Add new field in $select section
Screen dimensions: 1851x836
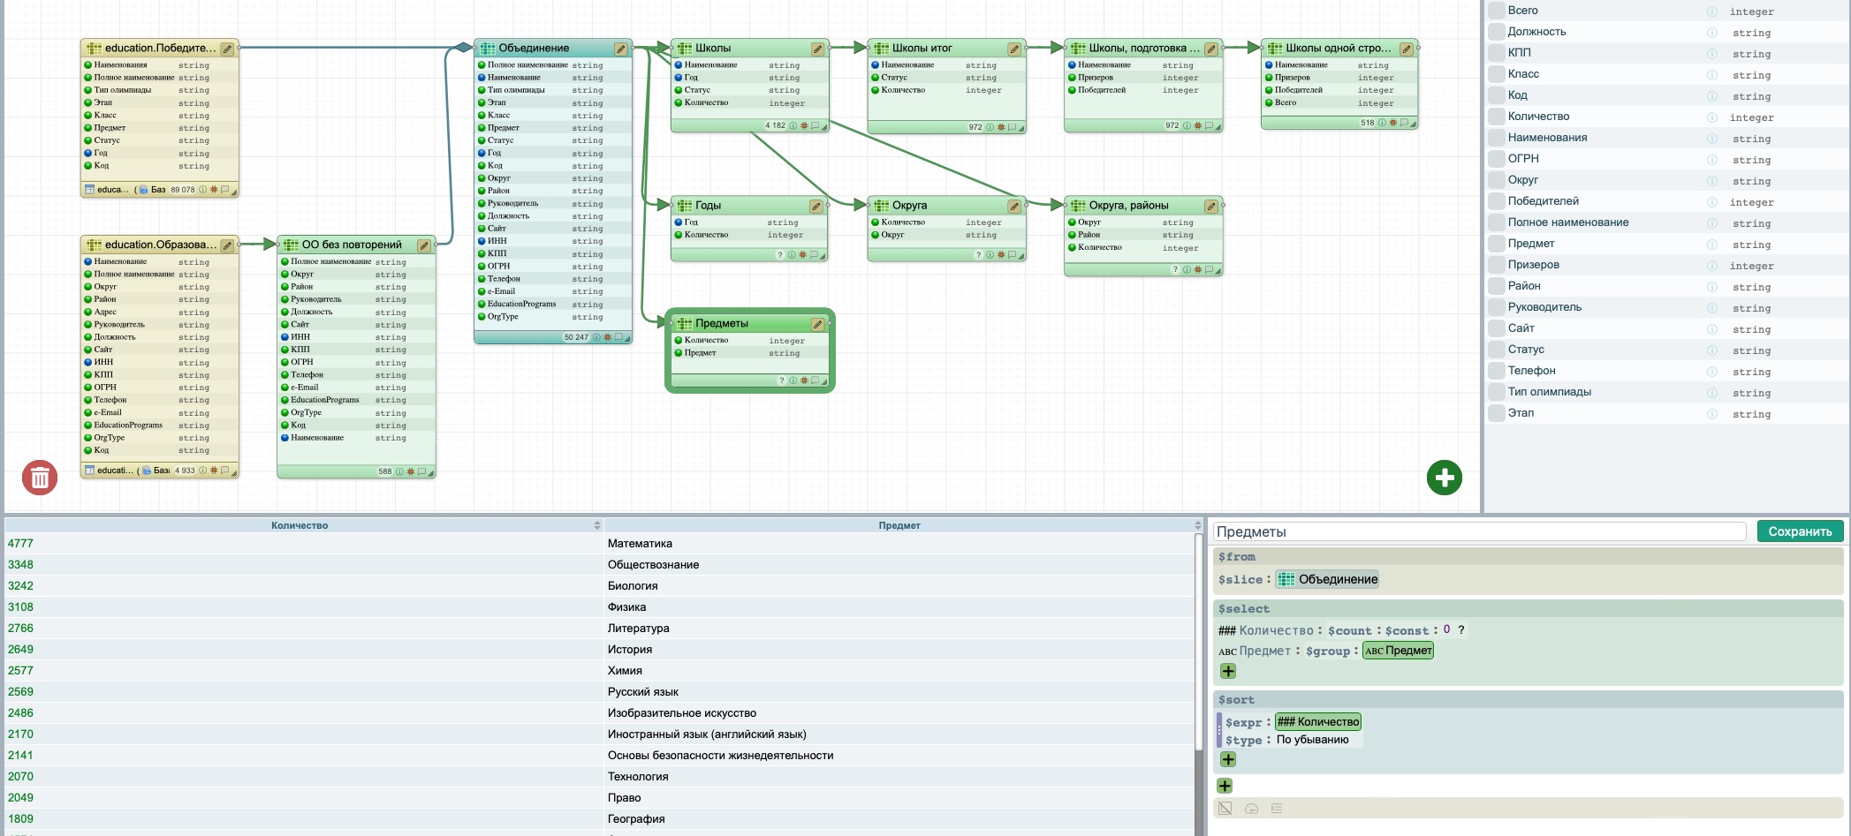pos(1228,671)
